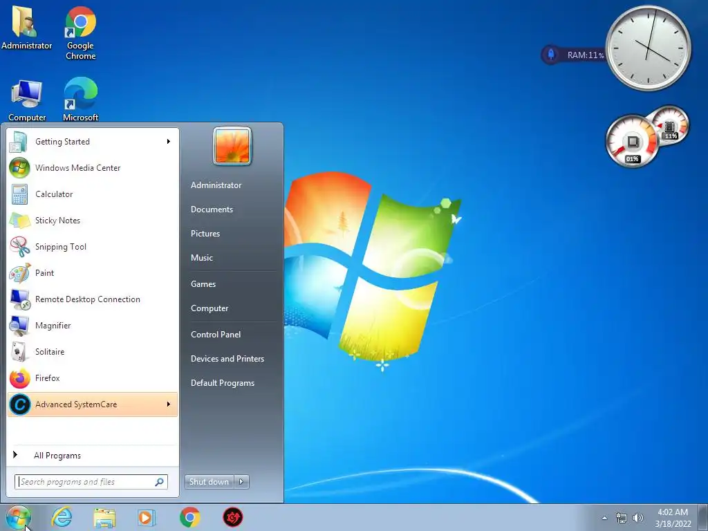Open Administrator personal folder link
The width and height of the screenshot is (708, 531).
(216, 185)
